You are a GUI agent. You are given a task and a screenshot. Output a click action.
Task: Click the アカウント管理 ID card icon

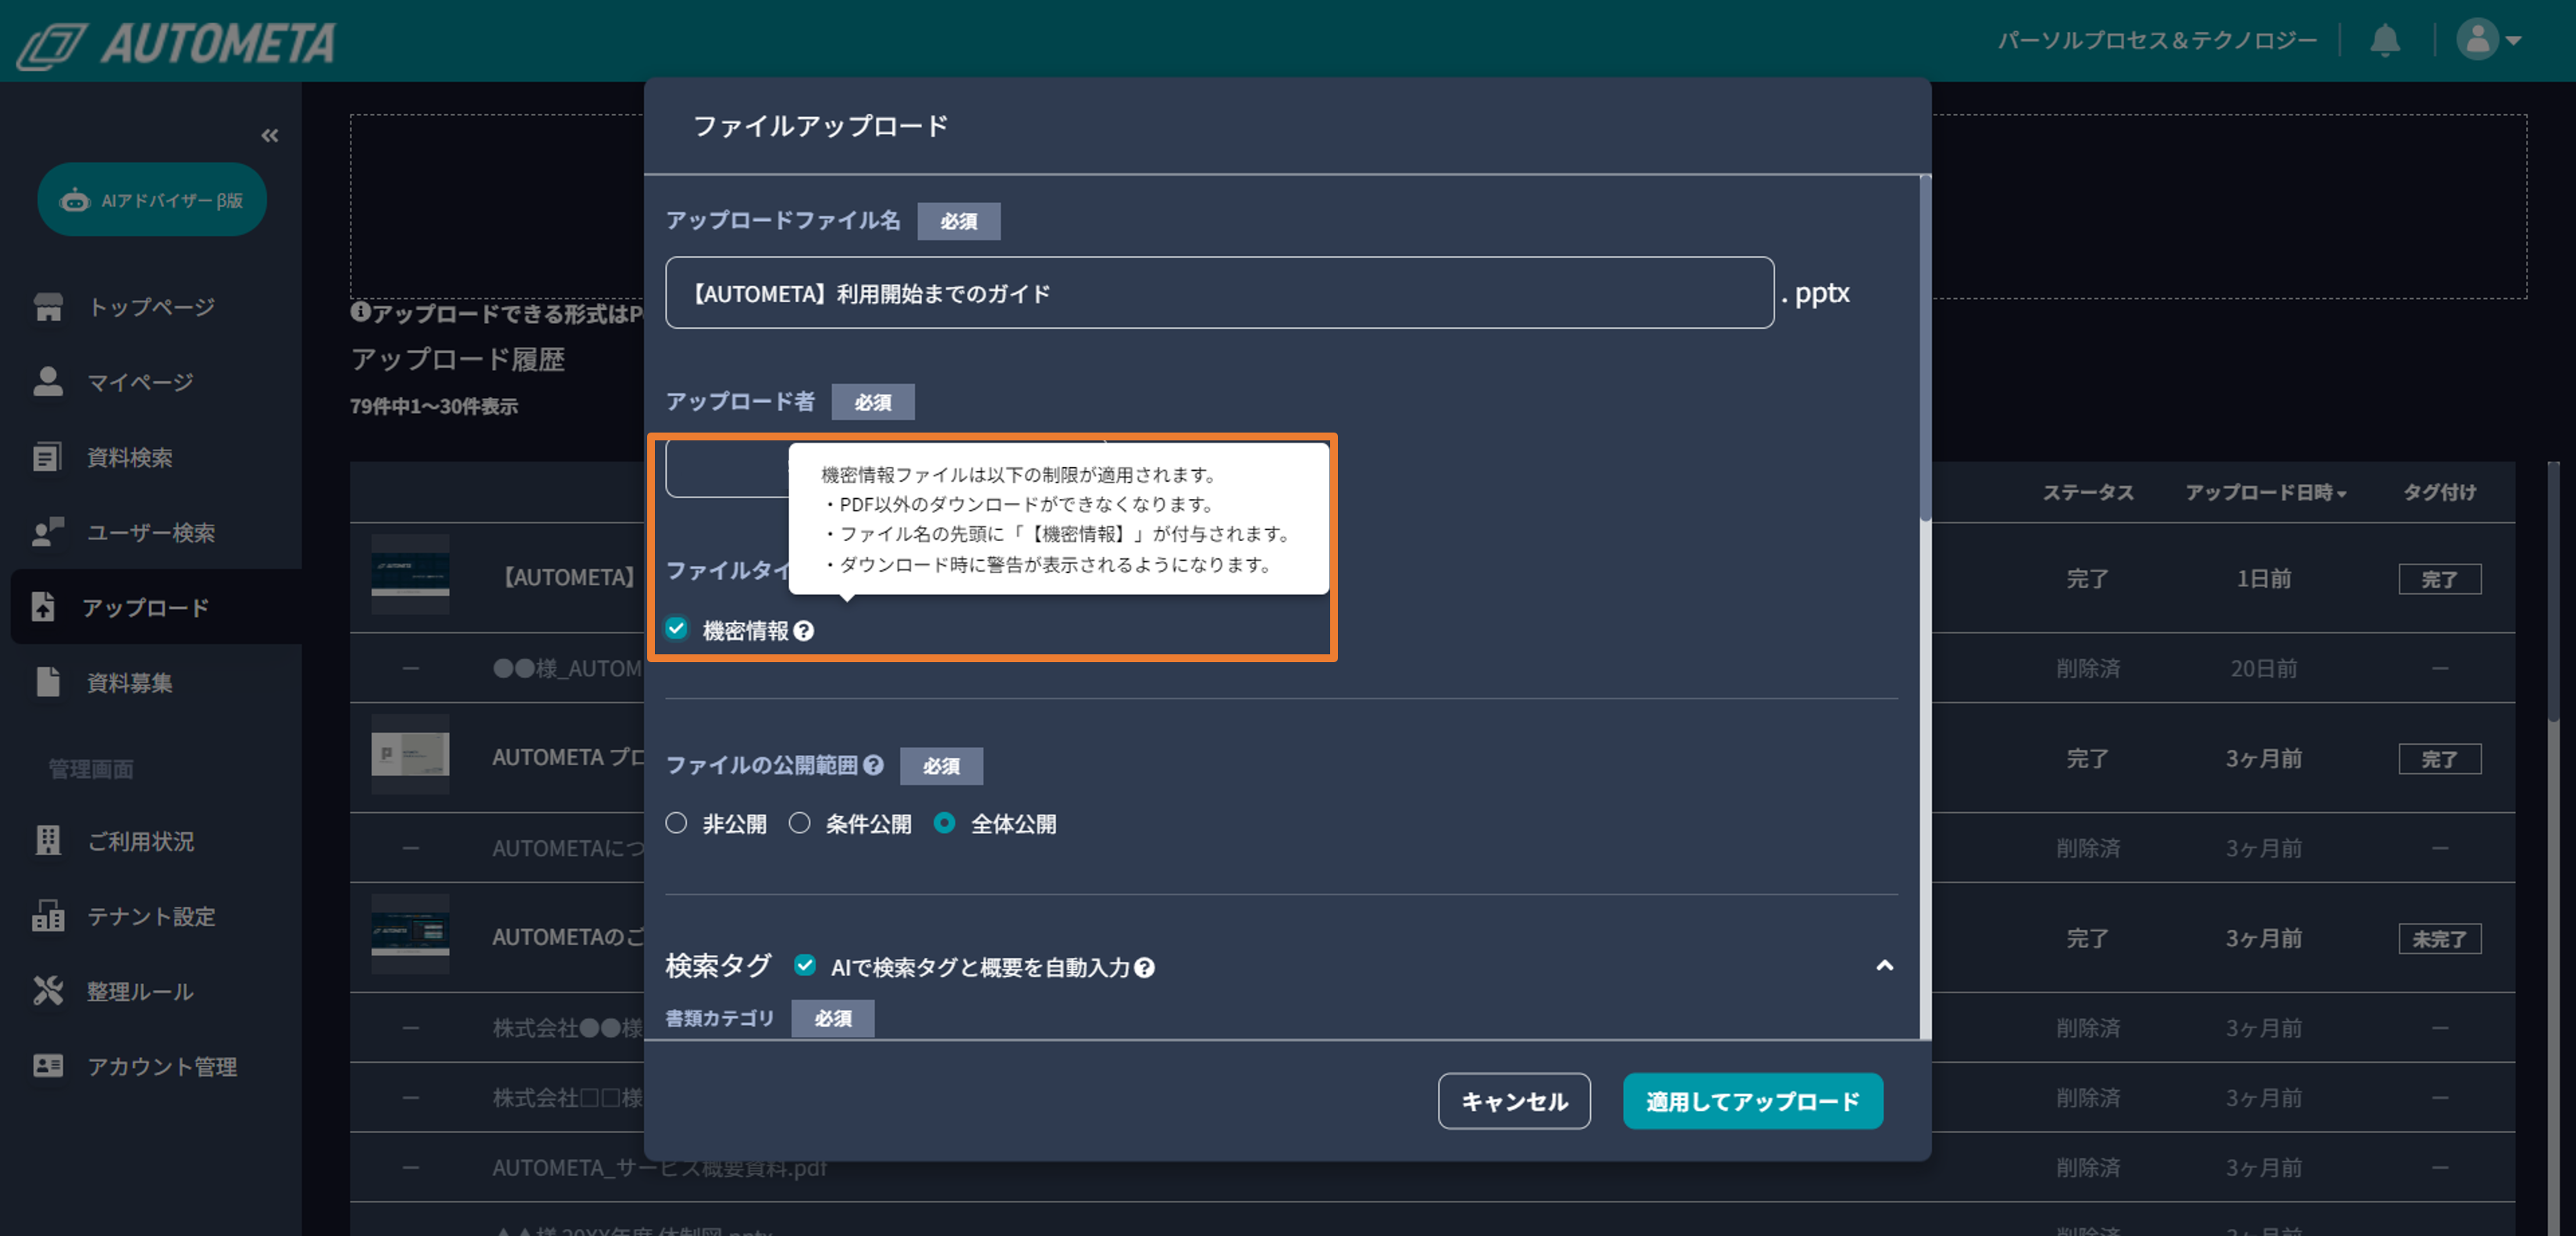pos(48,1065)
